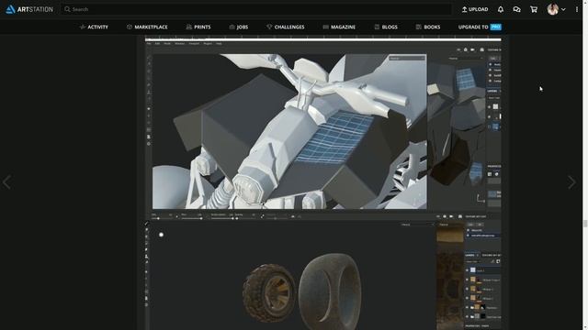
Task: Click the user profile avatar
Action: [552, 9]
